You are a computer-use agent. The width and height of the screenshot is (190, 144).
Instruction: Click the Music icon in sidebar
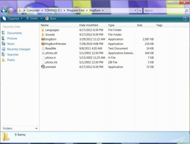4,44
